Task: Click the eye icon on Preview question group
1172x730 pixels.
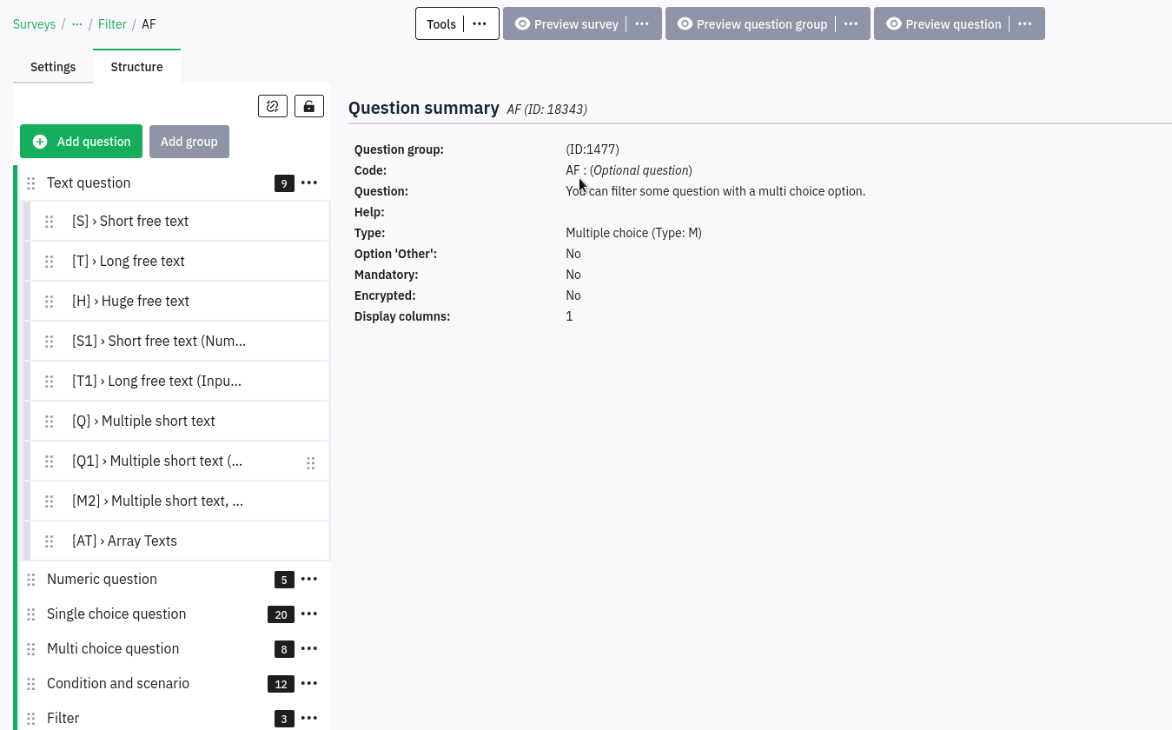Action: pos(685,24)
